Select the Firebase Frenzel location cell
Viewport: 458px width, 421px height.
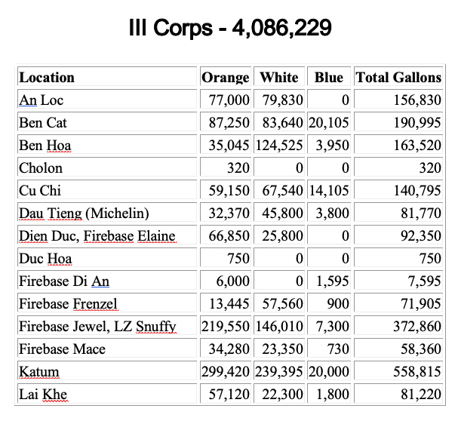coord(68,303)
